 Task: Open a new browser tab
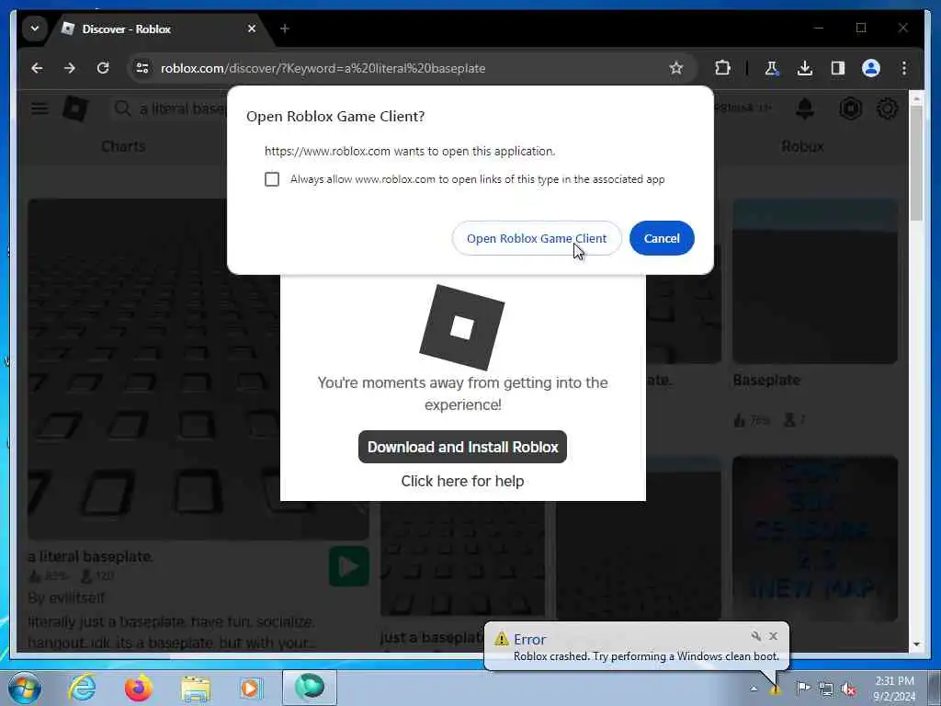(285, 28)
